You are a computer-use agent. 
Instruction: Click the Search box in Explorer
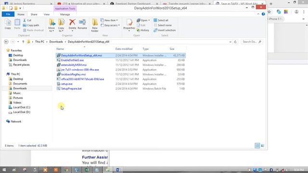pos(252,42)
